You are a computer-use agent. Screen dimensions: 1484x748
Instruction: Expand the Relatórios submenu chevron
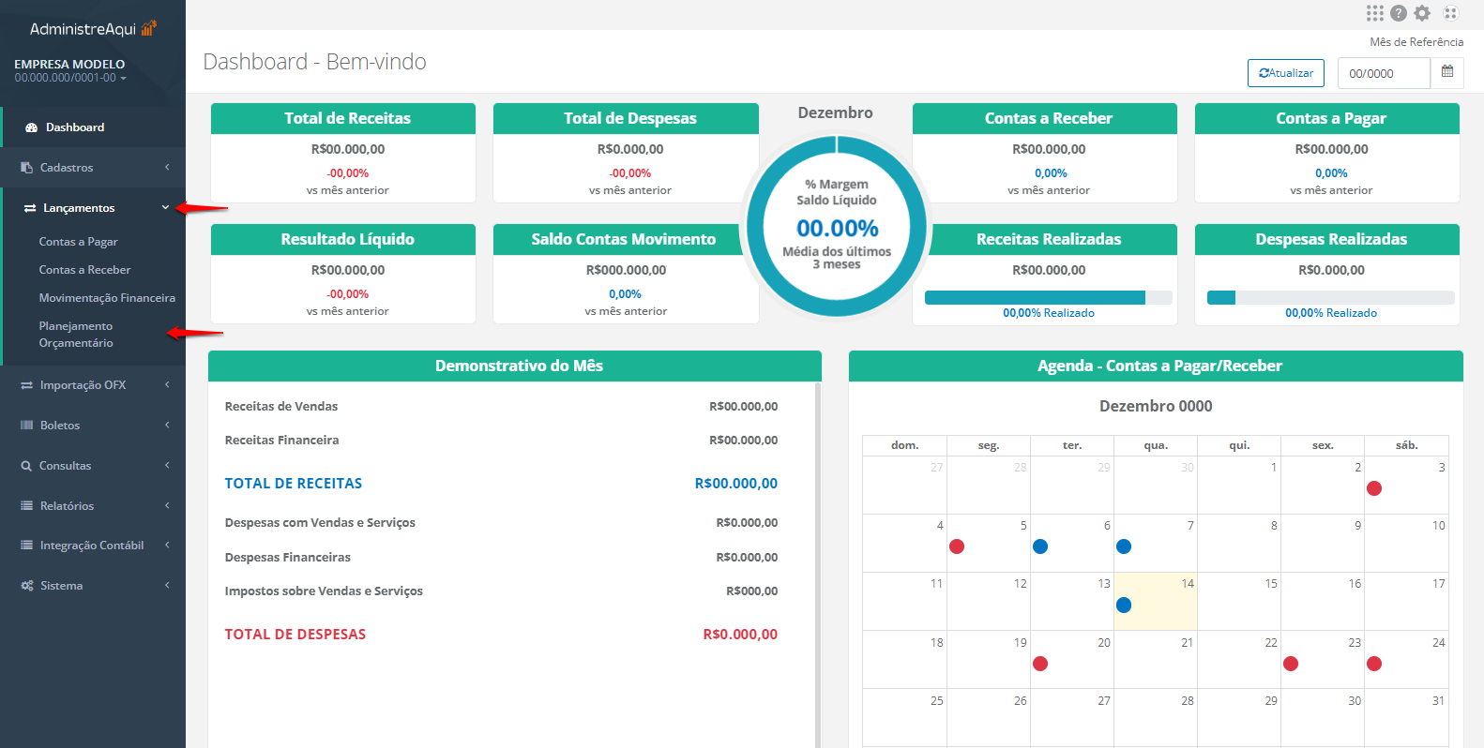167,506
